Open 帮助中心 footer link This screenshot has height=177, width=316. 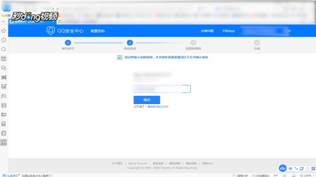tap(208, 163)
